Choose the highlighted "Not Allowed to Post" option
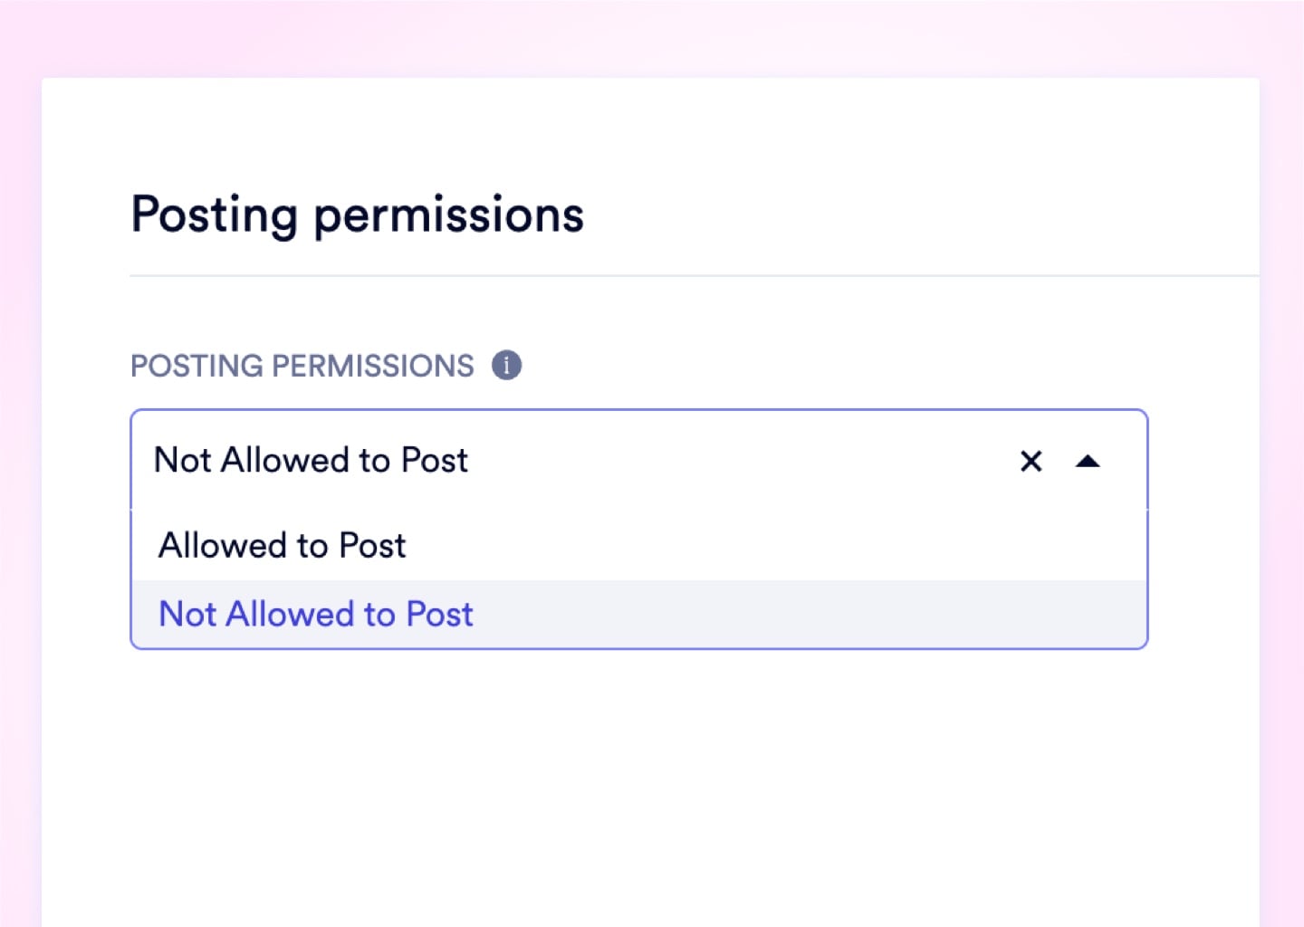Image resolution: width=1304 pixels, height=927 pixels. point(316,615)
